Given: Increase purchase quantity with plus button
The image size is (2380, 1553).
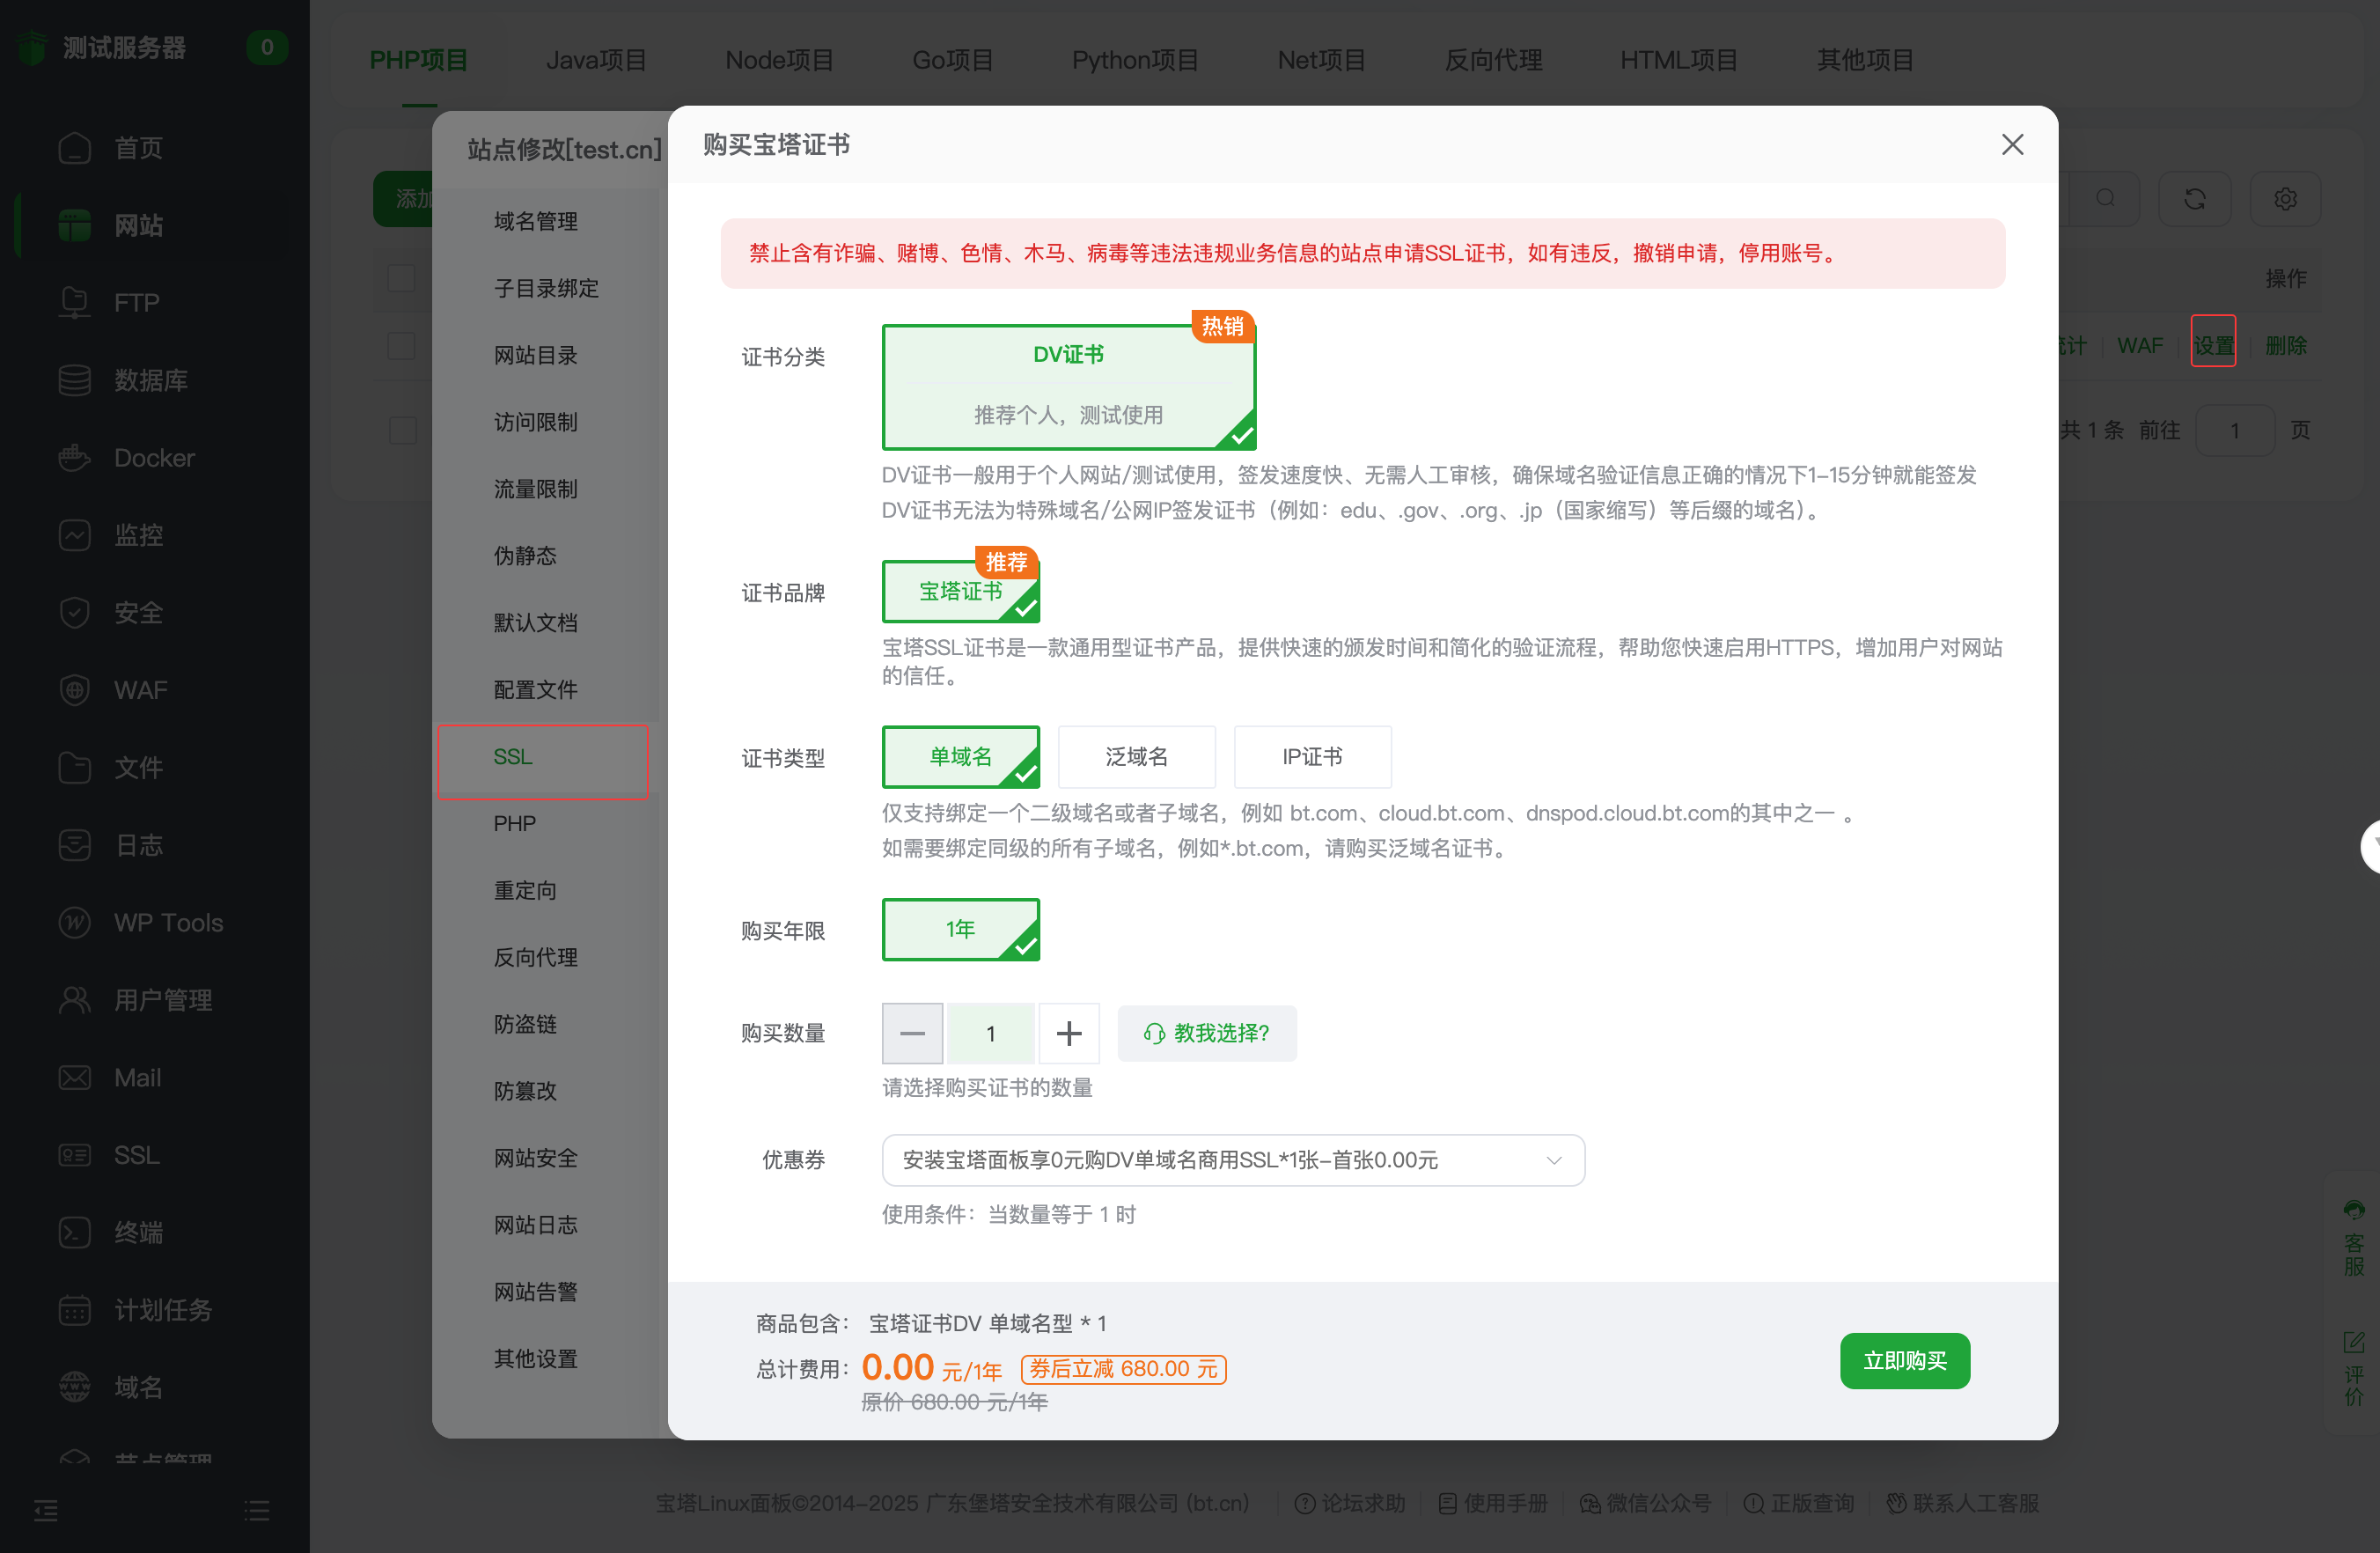Looking at the screenshot, I should click(1069, 1033).
